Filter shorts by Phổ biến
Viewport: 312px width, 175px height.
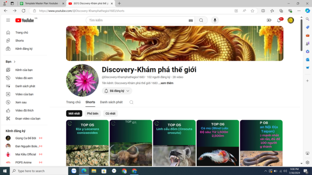pos(93,114)
